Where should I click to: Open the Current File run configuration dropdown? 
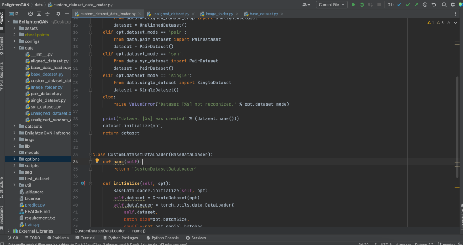pyautogui.click(x=331, y=5)
